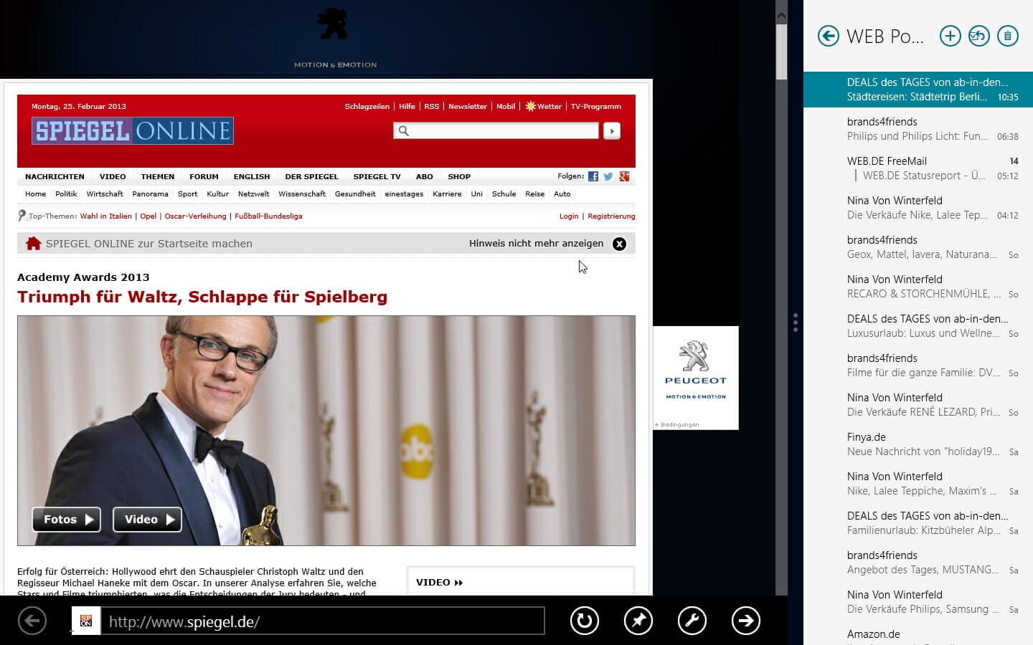Click the address bar with spiegel.de URL
The height and width of the screenshot is (645, 1033).
(x=323, y=621)
